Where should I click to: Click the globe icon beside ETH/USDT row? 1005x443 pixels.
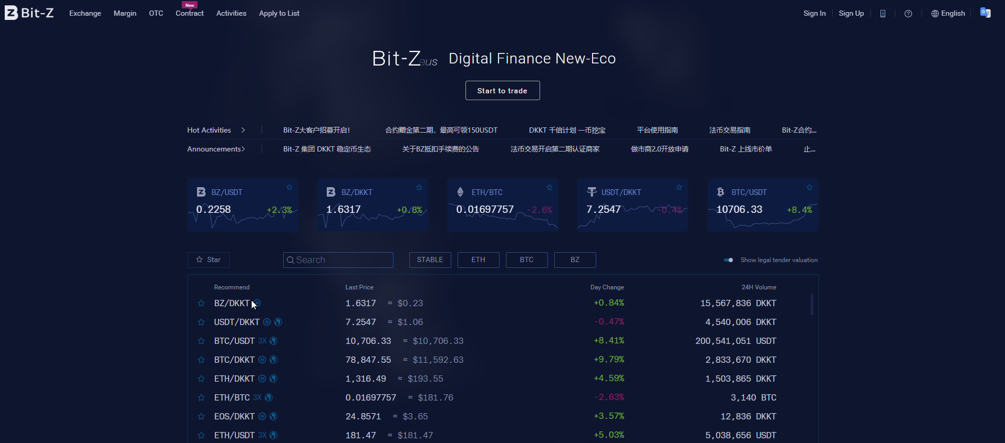click(273, 435)
